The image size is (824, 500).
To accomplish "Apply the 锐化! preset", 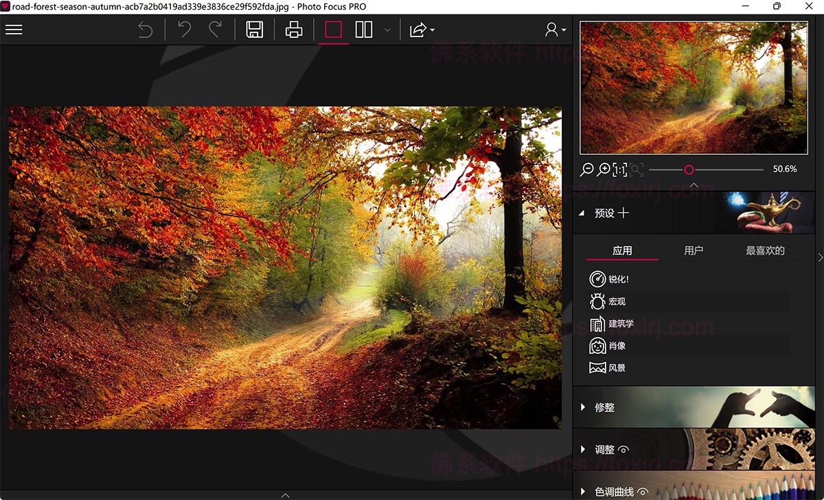I will click(615, 279).
